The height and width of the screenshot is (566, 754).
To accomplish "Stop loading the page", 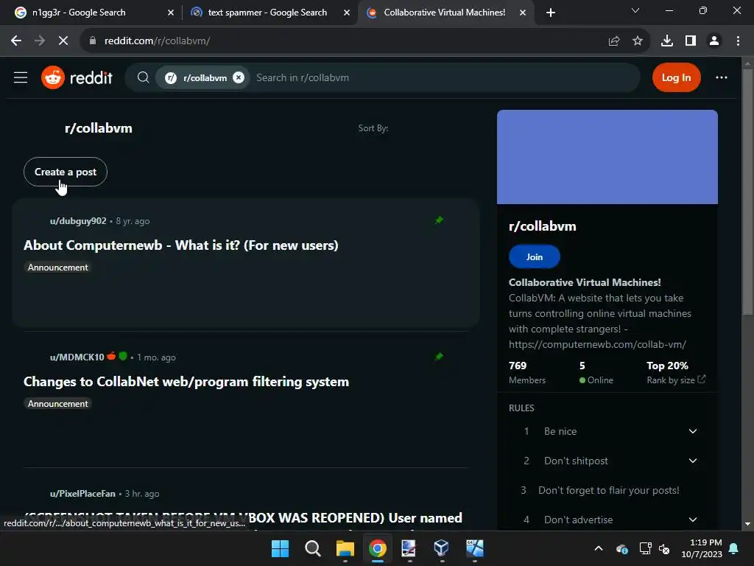I will [63, 41].
